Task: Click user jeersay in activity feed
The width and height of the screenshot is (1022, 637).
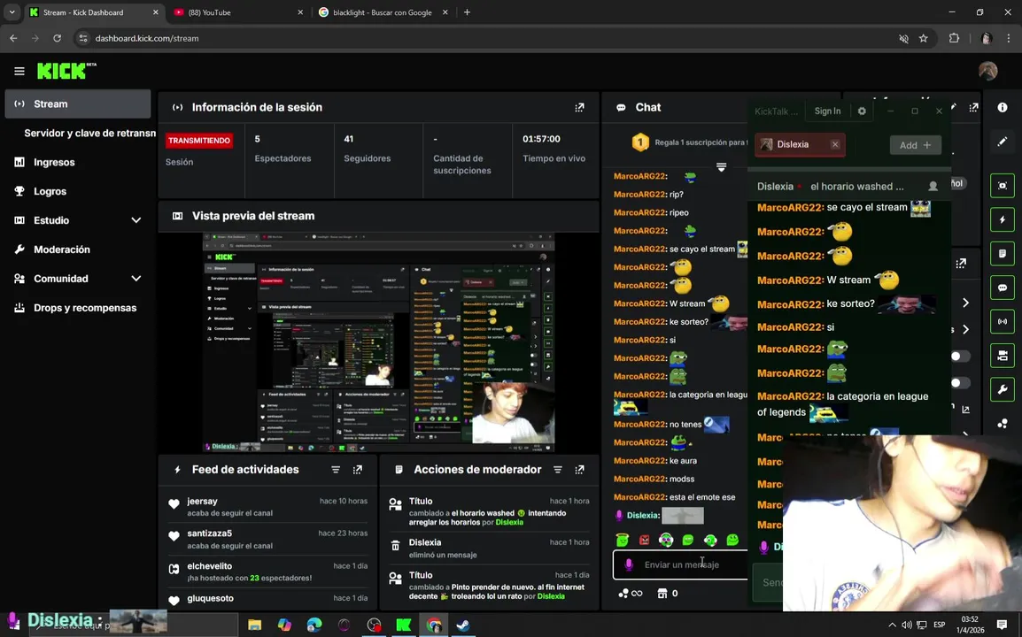Action: tap(202, 502)
